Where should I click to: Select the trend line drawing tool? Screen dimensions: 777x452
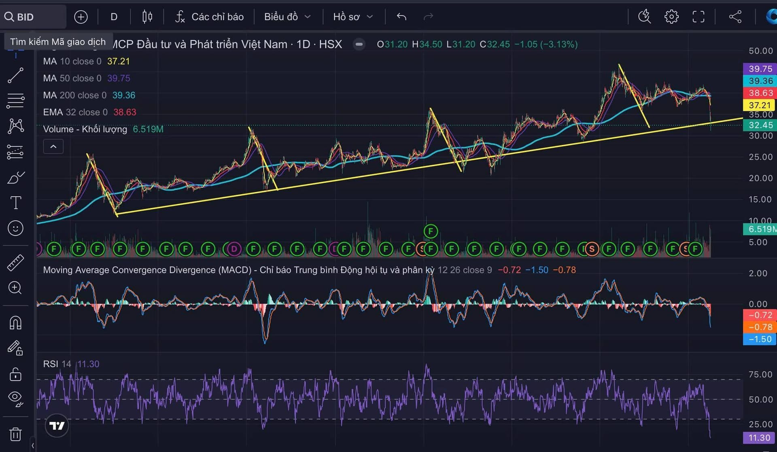(x=15, y=76)
